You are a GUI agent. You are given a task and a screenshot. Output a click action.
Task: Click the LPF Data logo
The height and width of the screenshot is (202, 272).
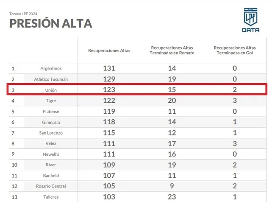pyautogui.click(x=250, y=20)
